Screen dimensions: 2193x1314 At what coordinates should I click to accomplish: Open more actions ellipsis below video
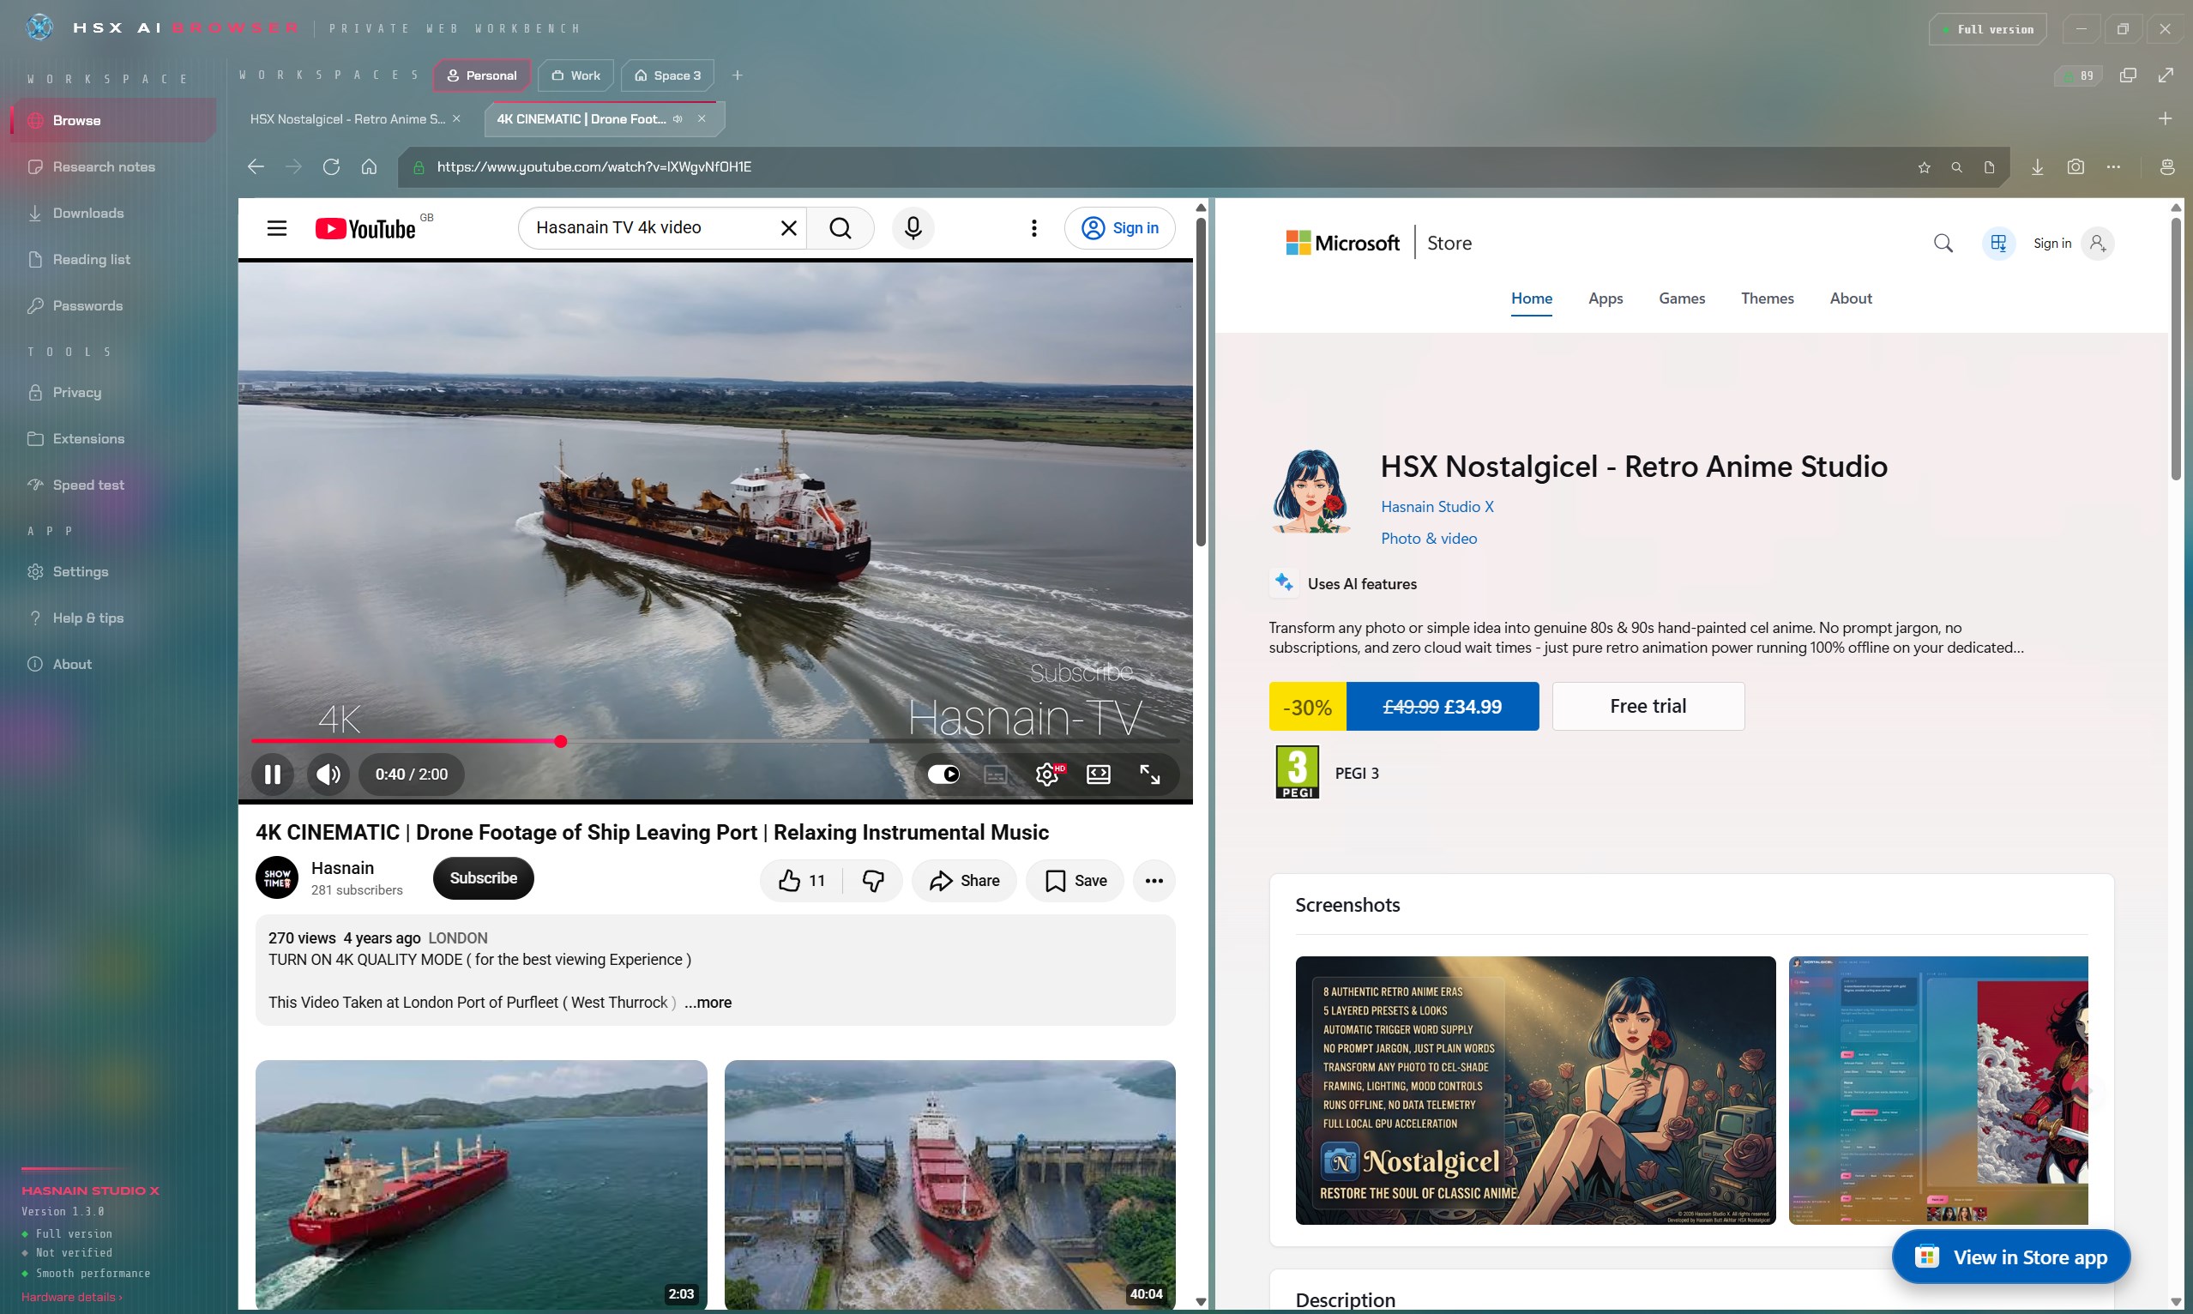click(1154, 880)
